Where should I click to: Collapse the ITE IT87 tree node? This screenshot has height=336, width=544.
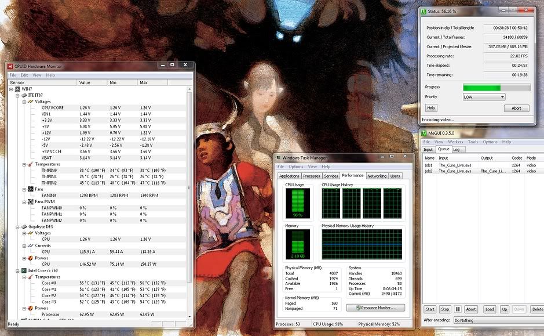(17, 95)
